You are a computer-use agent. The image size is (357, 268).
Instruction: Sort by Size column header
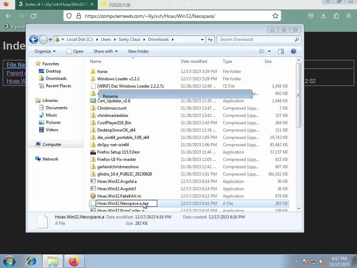coord(268,61)
